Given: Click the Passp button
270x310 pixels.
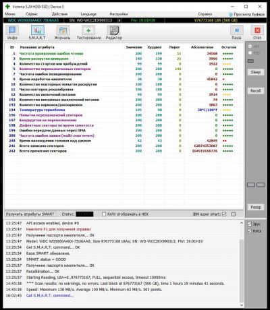Looking at the screenshot, I should (x=256, y=207).
